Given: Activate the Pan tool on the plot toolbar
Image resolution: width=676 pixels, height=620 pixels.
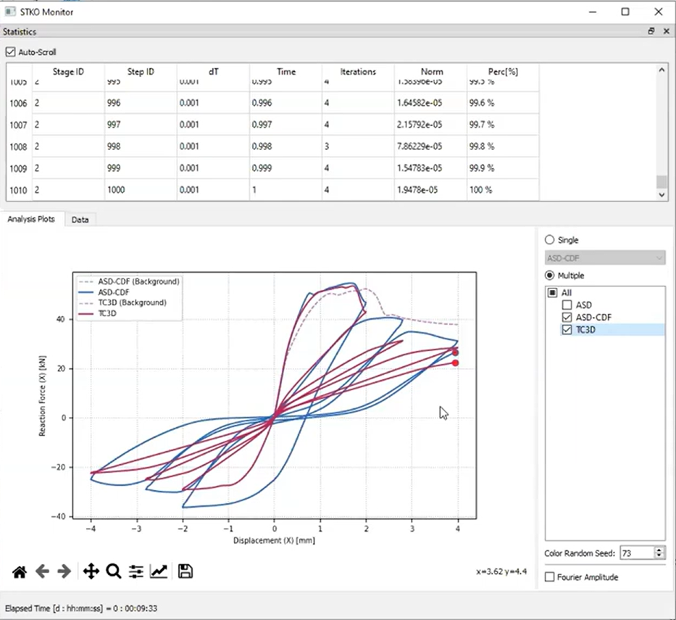Looking at the screenshot, I should 90,571.
